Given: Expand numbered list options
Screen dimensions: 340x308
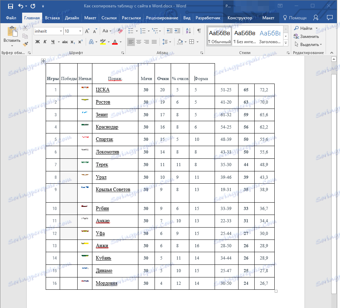Looking at the screenshot, I should (x=149, y=31).
